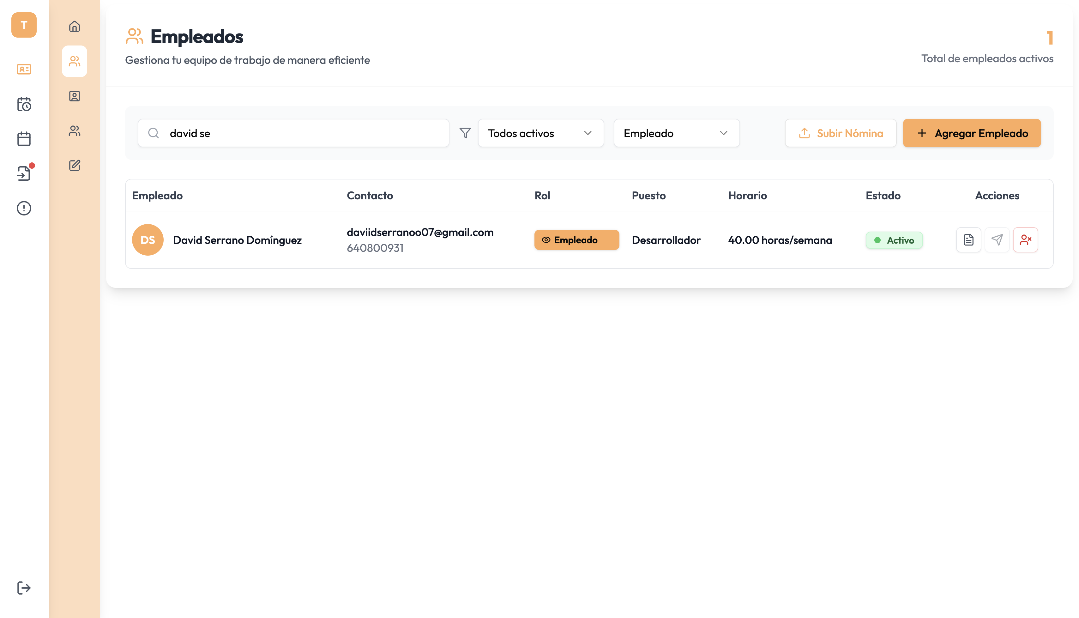Click the Horario column header
This screenshot has width=1079, height=618.
click(x=748, y=196)
